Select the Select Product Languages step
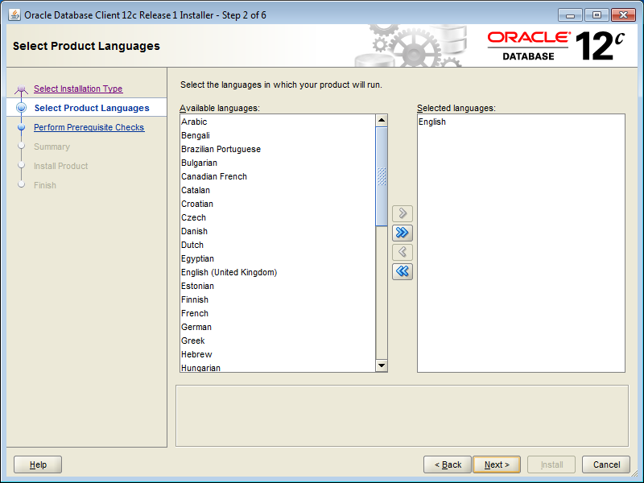Image resolution: width=644 pixels, height=483 pixels. (92, 108)
